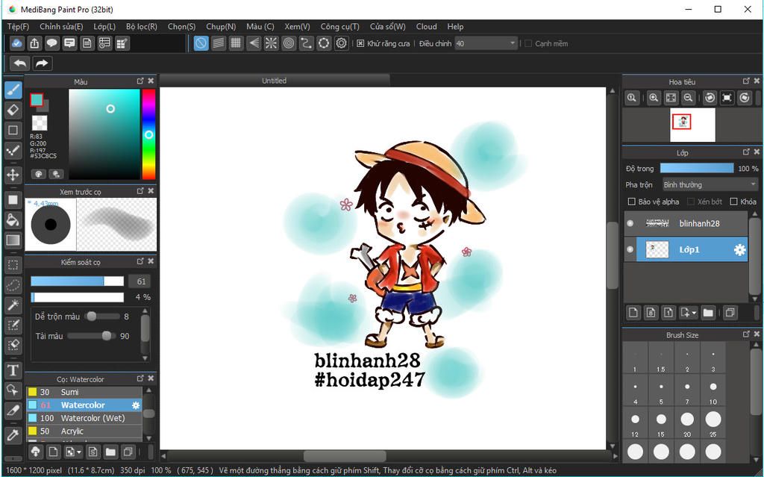Select the Gradient tool
Screen dimensions: 764x477
pyautogui.click(x=13, y=240)
